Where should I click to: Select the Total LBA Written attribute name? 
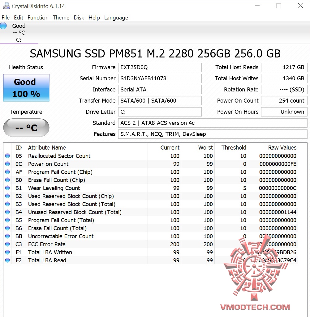(50, 252)
